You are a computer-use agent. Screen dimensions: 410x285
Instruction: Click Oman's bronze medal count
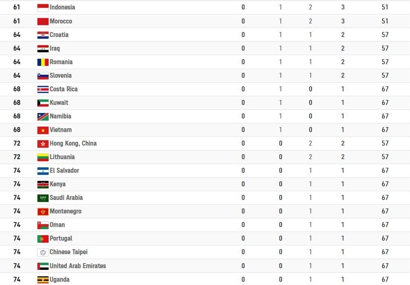[x=310, y=225]
